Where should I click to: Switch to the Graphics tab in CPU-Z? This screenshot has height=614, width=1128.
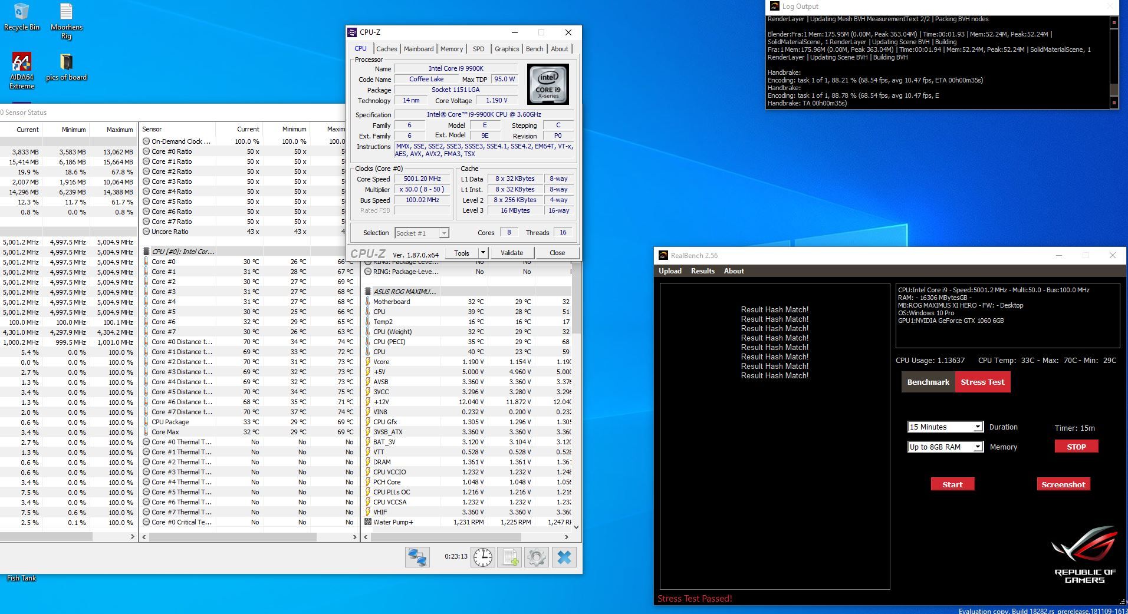[x=507, y=49]
